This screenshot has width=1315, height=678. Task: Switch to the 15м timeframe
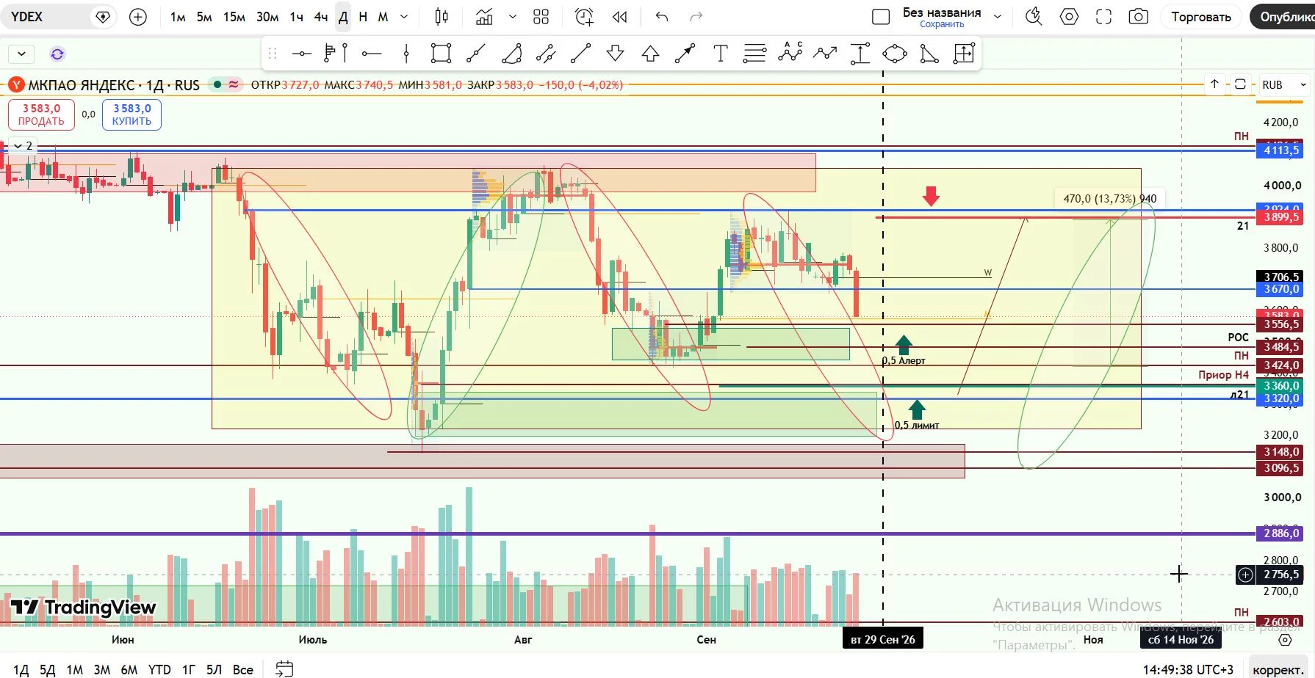click(234, 17)
